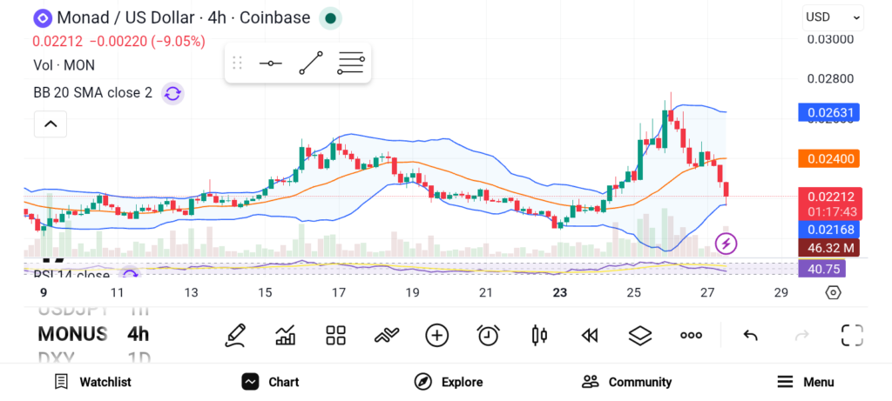Toggle fullscreen chart mode
The height and width of the screenshot is (401, 892).
[x=851, y=335]
